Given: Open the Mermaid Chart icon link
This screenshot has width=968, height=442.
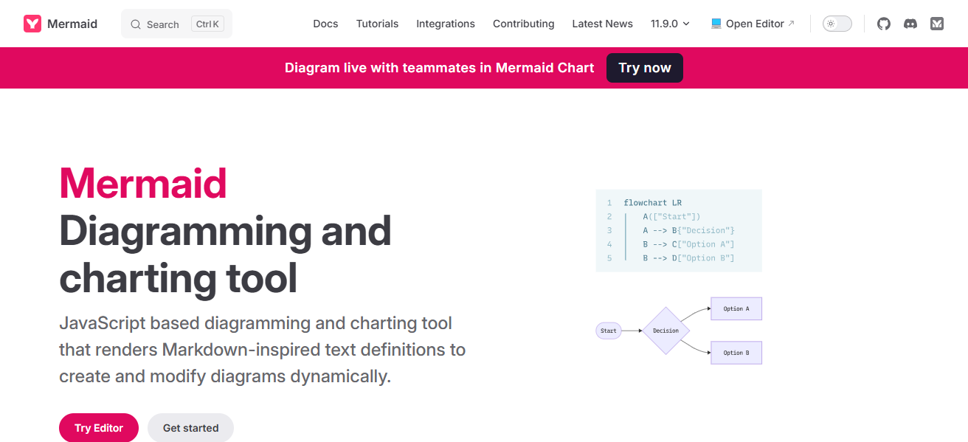Looking at the screenshot, I should coord(937,24).
